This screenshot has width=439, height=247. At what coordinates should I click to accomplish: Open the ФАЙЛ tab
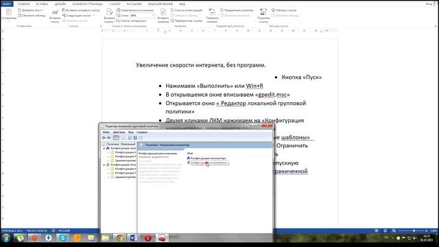[x=6, y=4]
